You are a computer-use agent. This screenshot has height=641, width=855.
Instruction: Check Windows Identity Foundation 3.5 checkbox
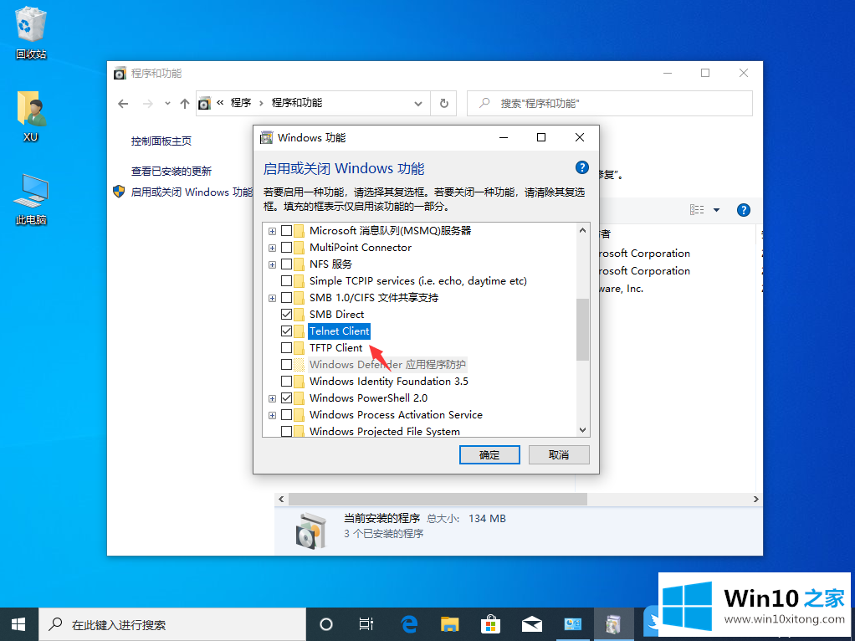286,382
